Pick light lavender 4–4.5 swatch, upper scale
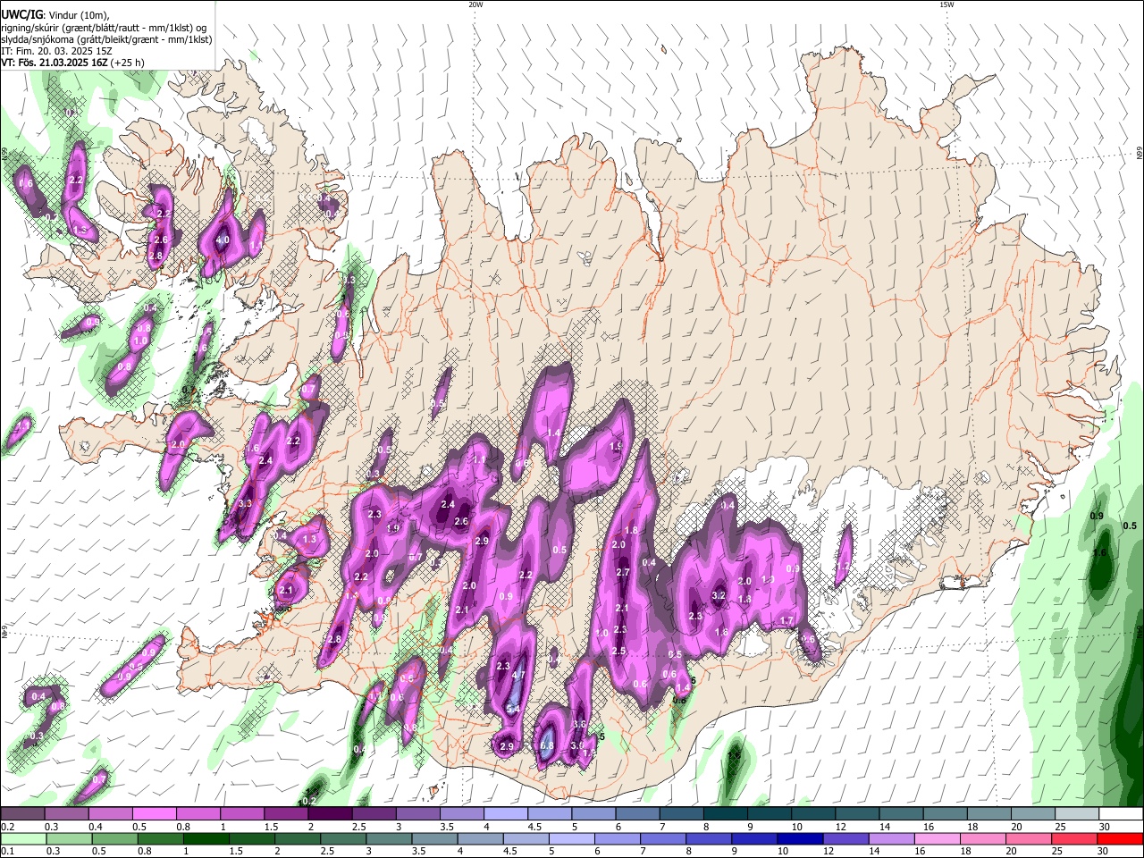 pos(506,814)
